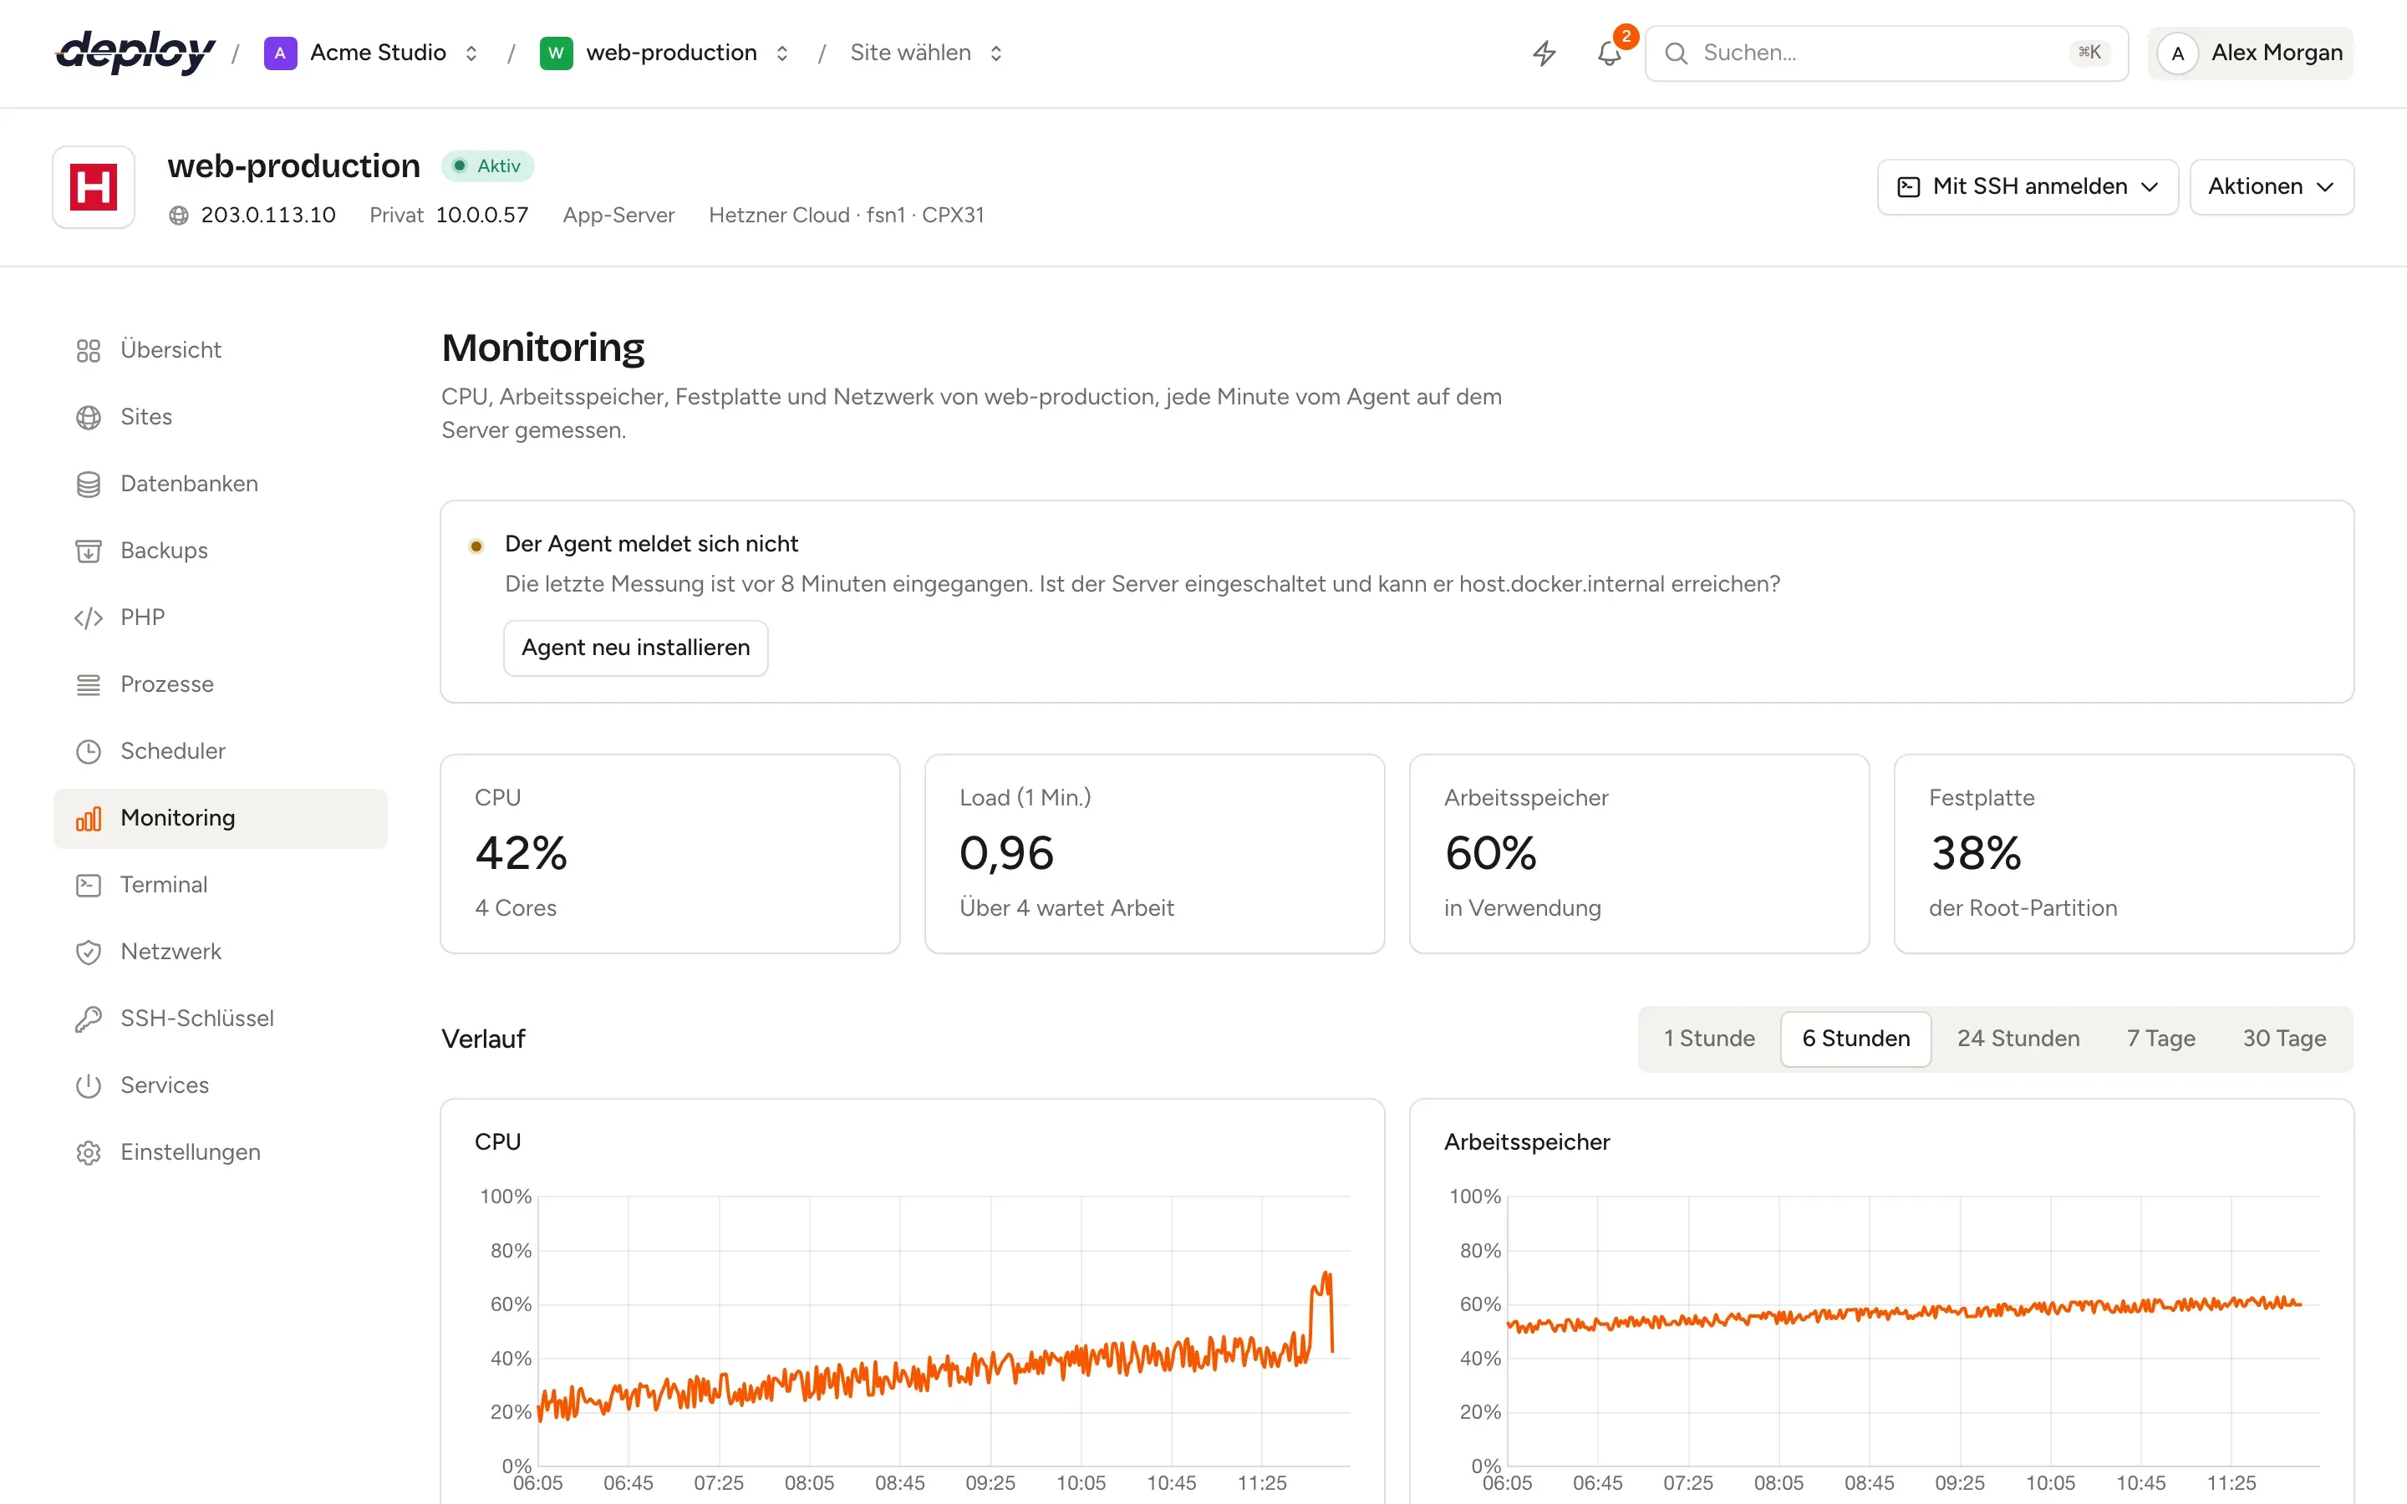This screenshot has height=1504, width=2407.
Task: Click the Terminal icon in sidebar
Action: (89, 884)
